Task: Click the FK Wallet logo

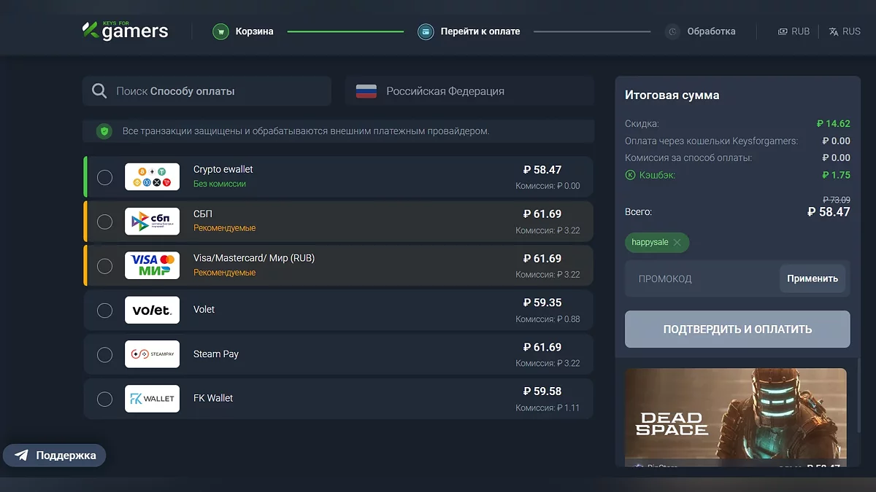Action: click(x=152, y=399)
